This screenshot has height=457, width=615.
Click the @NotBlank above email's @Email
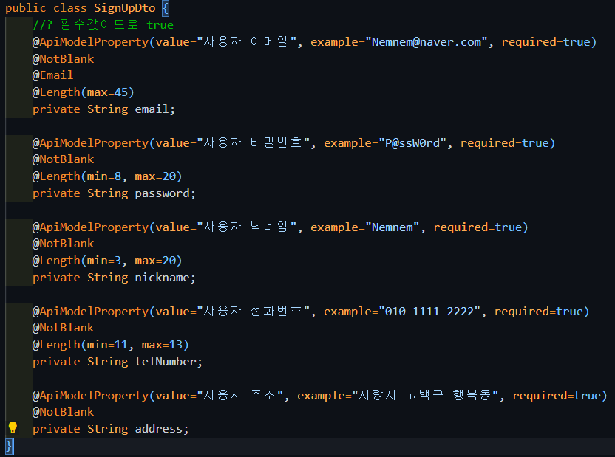point(63,59)
